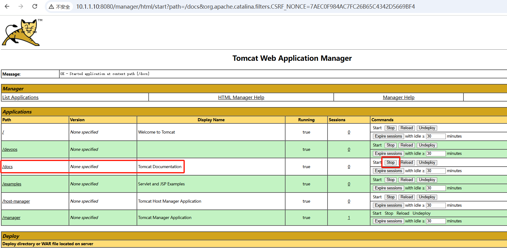Stop the /docs application
The height and width of the screenshot is (248, 507).
click(391, 163)
